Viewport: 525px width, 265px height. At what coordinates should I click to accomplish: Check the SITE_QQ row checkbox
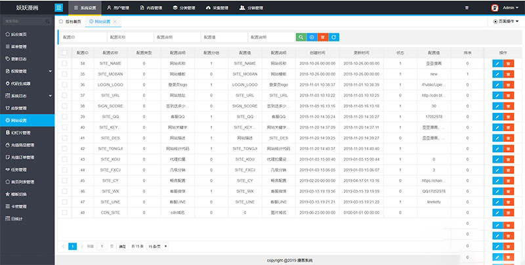click(x=64, y=117)
